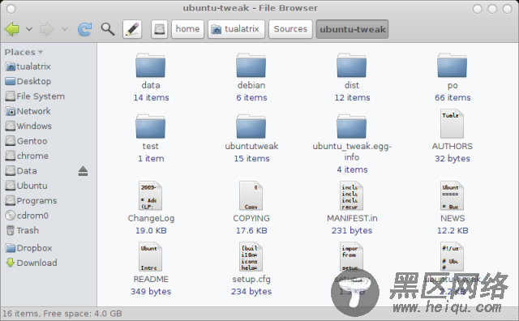The width and height of the screenshot is (519, 321).
Task: Select the setup.cfg file icon
Action: pos(251,256)
